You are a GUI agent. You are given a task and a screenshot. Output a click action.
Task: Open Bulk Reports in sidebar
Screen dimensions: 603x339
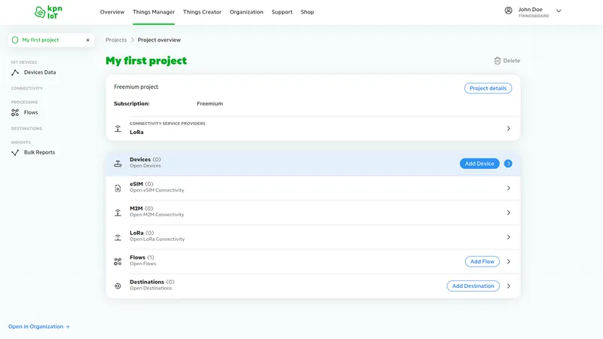click(x=39, y=152)
